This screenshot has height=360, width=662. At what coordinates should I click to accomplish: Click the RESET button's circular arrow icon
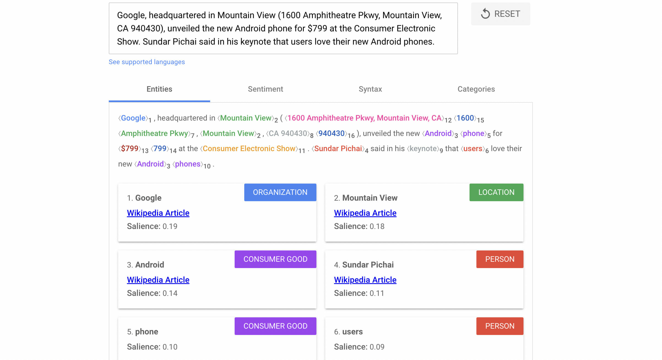tap(485, 14)
